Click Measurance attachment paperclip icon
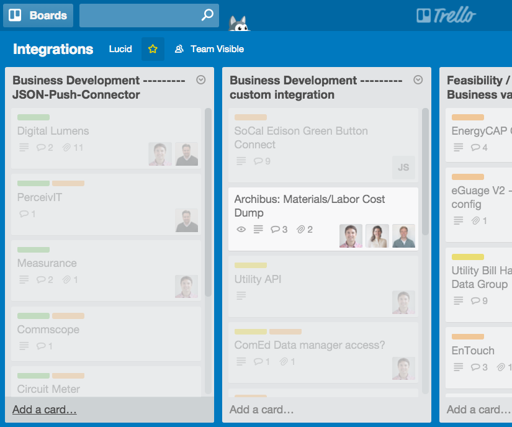The height and width of the screenshot is (427, 512). (x=66, y=280)
